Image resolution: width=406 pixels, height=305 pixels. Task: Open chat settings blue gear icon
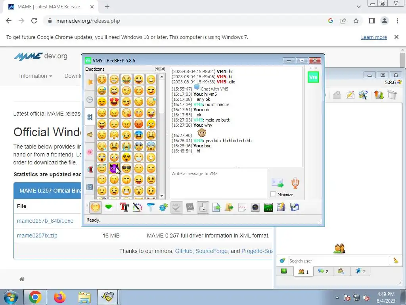(x=163, y=207)
